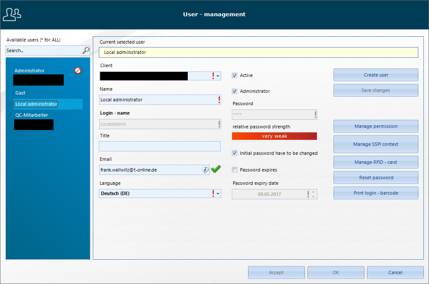Screen dimensions: 429x284
Task: Click exclamation mark in Language field
Action: click(x=213, y=193)
